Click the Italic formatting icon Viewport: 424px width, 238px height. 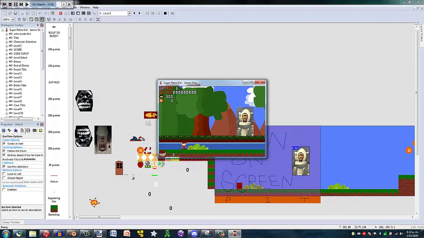click(x=59, y=19)
